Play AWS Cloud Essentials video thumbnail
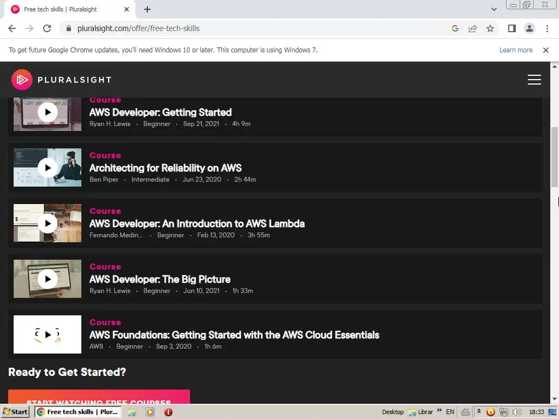Viewport: 559px width, 419px height. click(x=47, y=334)
